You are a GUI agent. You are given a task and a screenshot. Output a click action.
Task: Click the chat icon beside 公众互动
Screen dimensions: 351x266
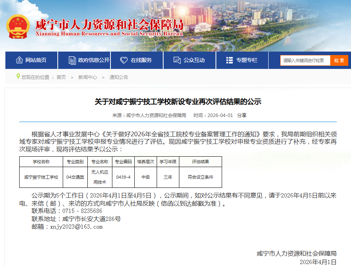177,60
